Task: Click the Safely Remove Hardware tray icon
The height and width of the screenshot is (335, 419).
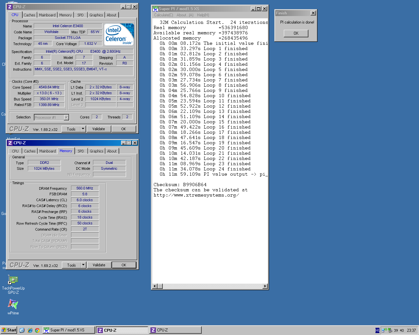Action: [x=390, y=330]
